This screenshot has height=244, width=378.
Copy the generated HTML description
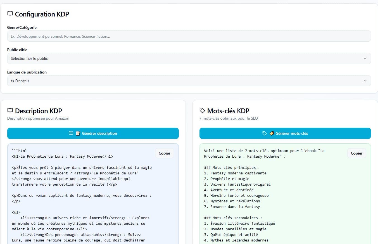tap(164, 153)
